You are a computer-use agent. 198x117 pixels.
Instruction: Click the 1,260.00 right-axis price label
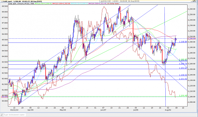[x=192, y=9]
